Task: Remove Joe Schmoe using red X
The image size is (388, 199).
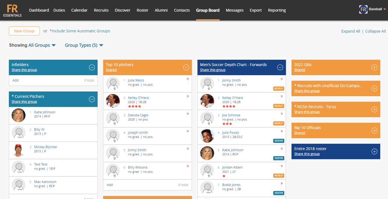Action: [282, 114]
